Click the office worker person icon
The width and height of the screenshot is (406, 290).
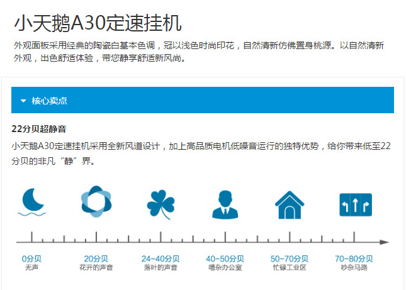(x=225, y=204)
